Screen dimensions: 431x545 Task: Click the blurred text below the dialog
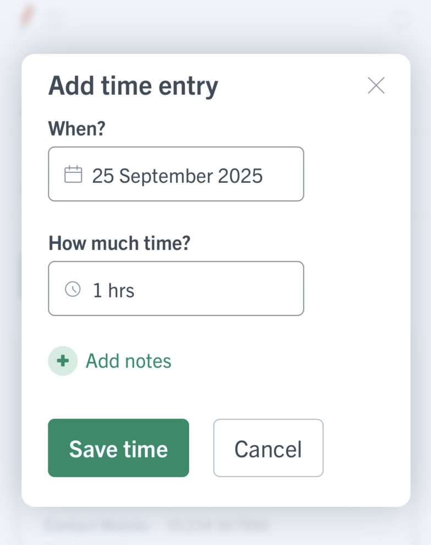(156, 525)
